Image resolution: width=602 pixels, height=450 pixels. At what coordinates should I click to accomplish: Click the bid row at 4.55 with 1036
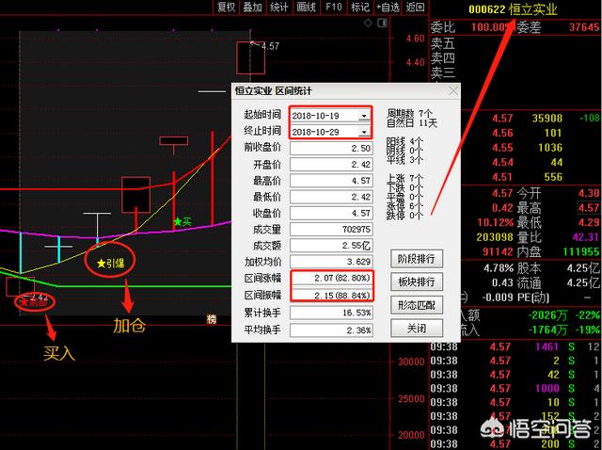[x=531, y=148]
